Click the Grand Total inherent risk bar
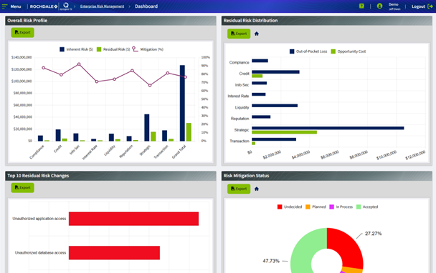The height and width of the screenshot is (273, 436). click(182, 103)
